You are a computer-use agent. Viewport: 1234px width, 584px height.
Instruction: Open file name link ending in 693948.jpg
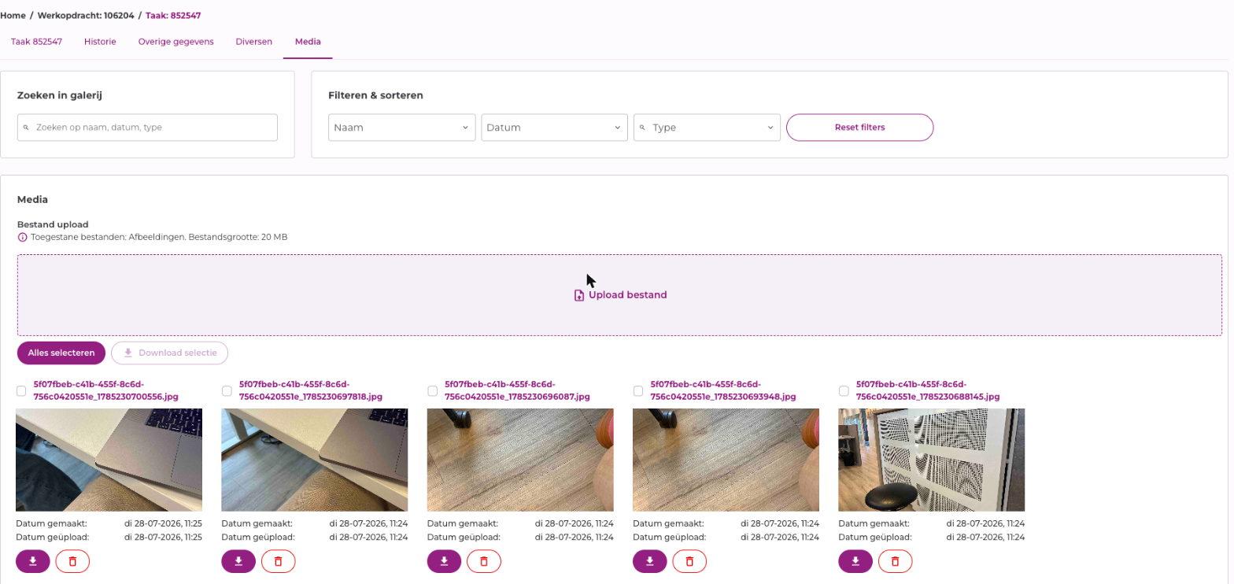click(x=723, y=390)
